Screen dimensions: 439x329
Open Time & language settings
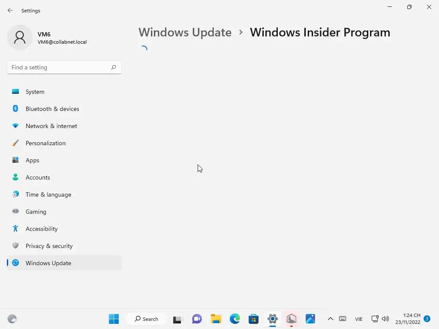(x=64, y=194)
